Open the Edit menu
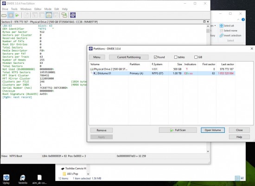Image resolution: width=255 pixels, height=186 pixels. pos(57,9)
